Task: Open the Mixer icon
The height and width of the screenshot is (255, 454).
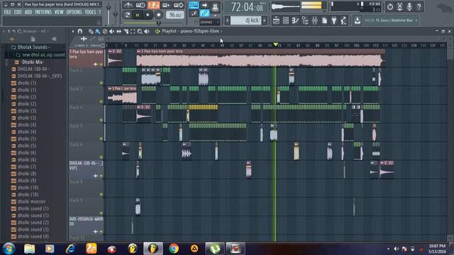Action: pyautogui.click(x=315, y=21)
